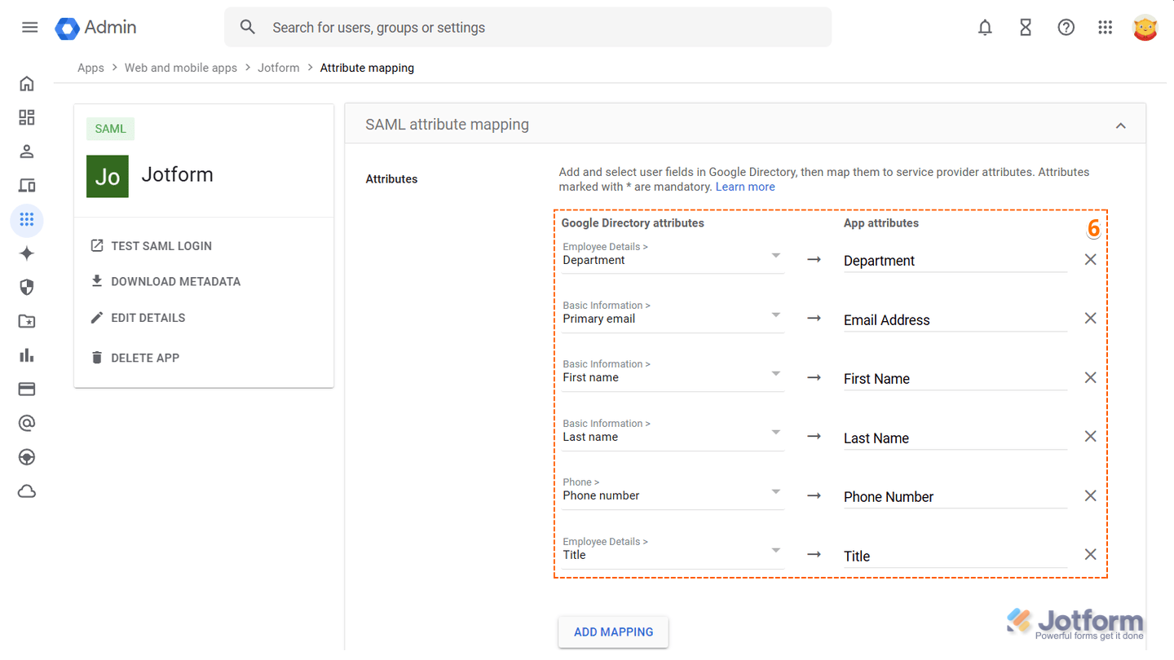The width and height of the screenshot is (1174, 660).
Task: Go to Jotform breadcrumb link
Action: pos(278,68)
